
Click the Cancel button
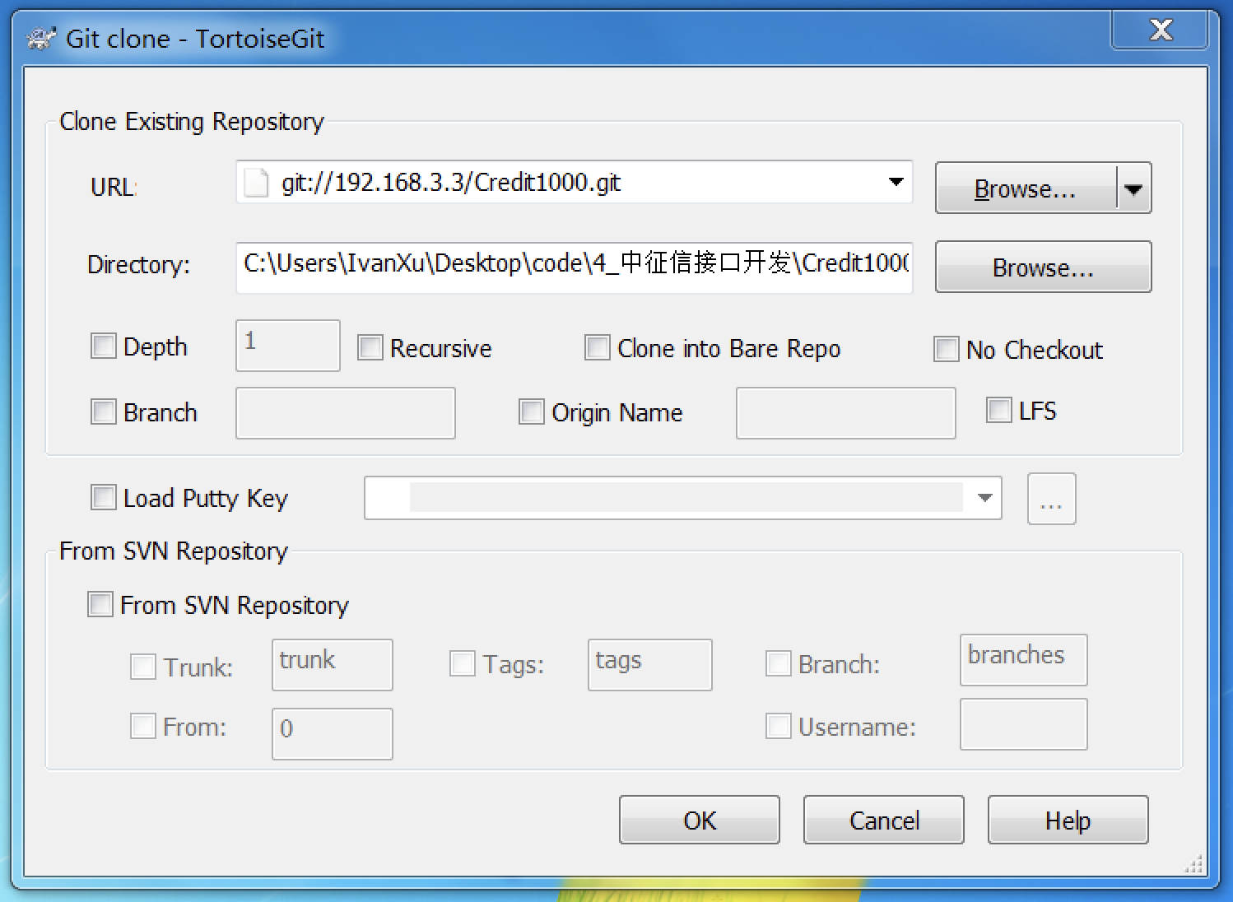click(884, 820)
